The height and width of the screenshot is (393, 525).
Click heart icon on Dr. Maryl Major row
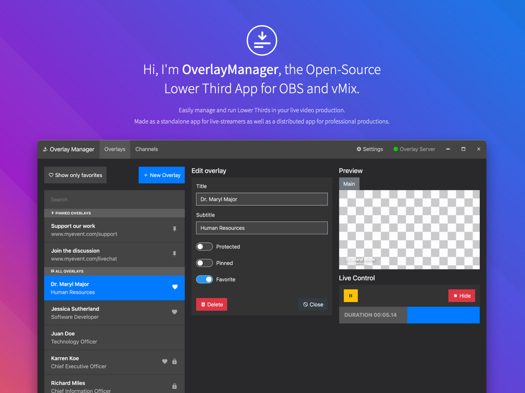point(175,287)
